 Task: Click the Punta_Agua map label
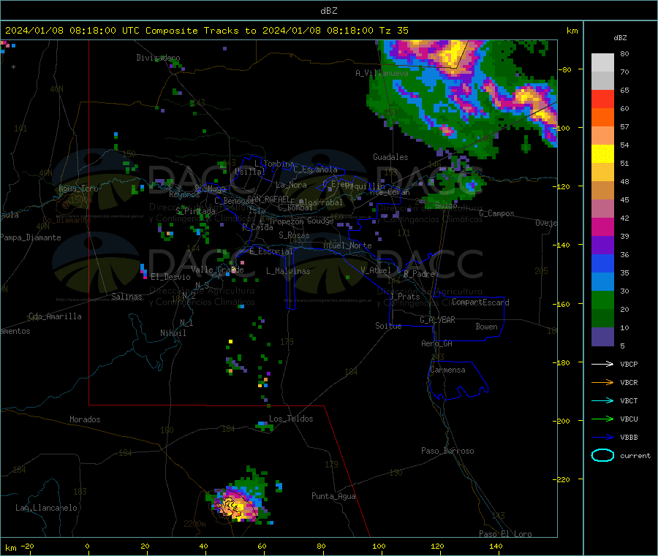(x=333, y=496)
